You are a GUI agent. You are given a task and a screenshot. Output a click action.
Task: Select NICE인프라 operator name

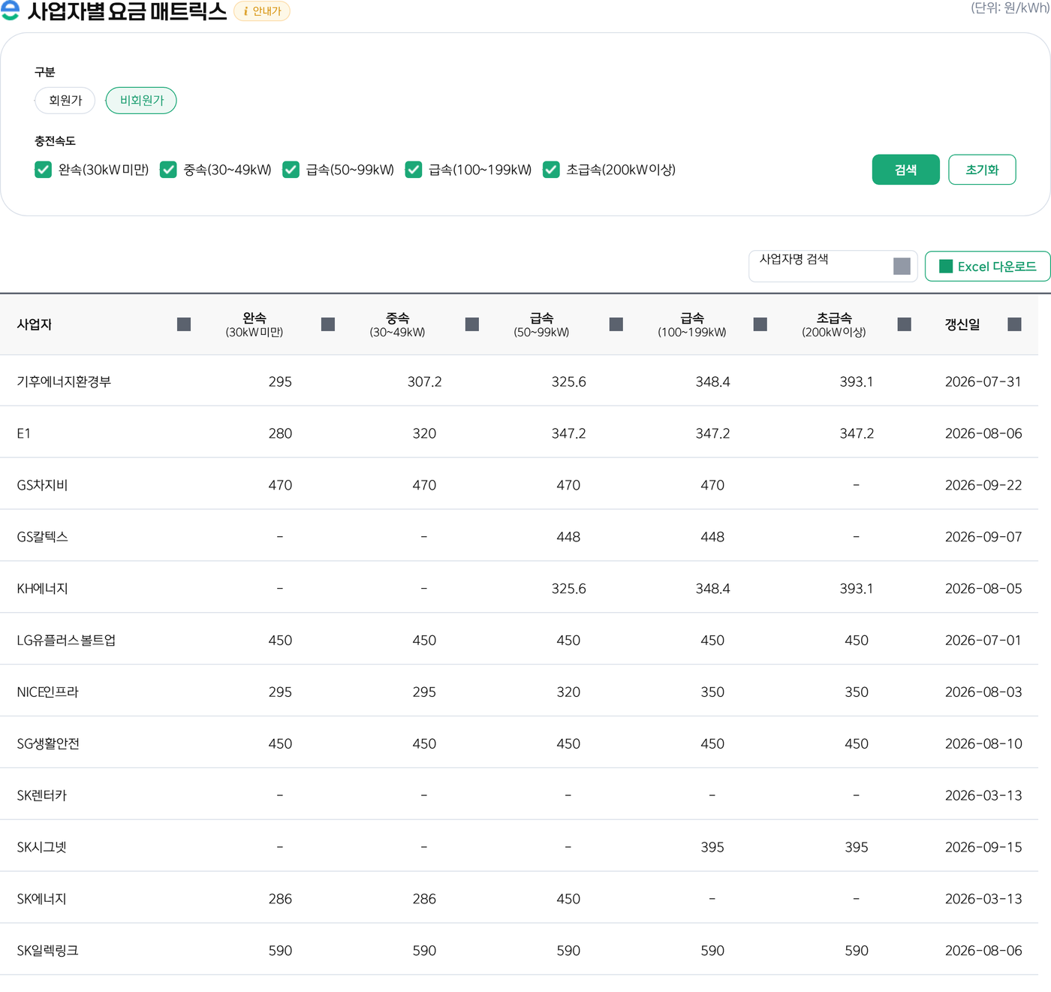47,692
